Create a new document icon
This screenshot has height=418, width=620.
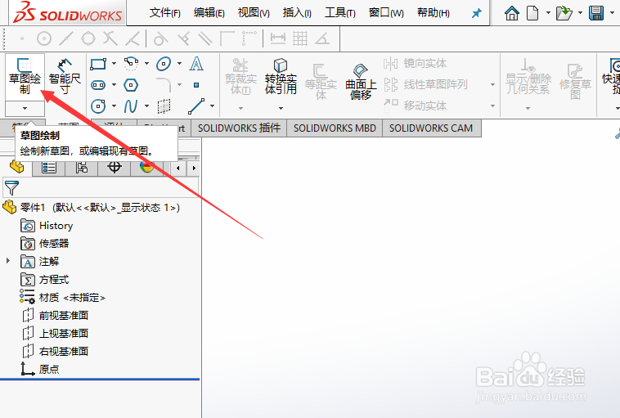pos(532,13)
